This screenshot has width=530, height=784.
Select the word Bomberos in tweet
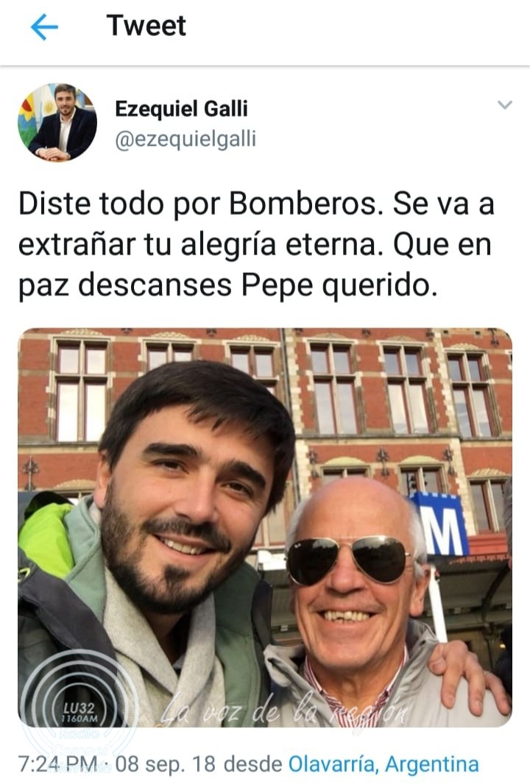click(x=303, y=204)
